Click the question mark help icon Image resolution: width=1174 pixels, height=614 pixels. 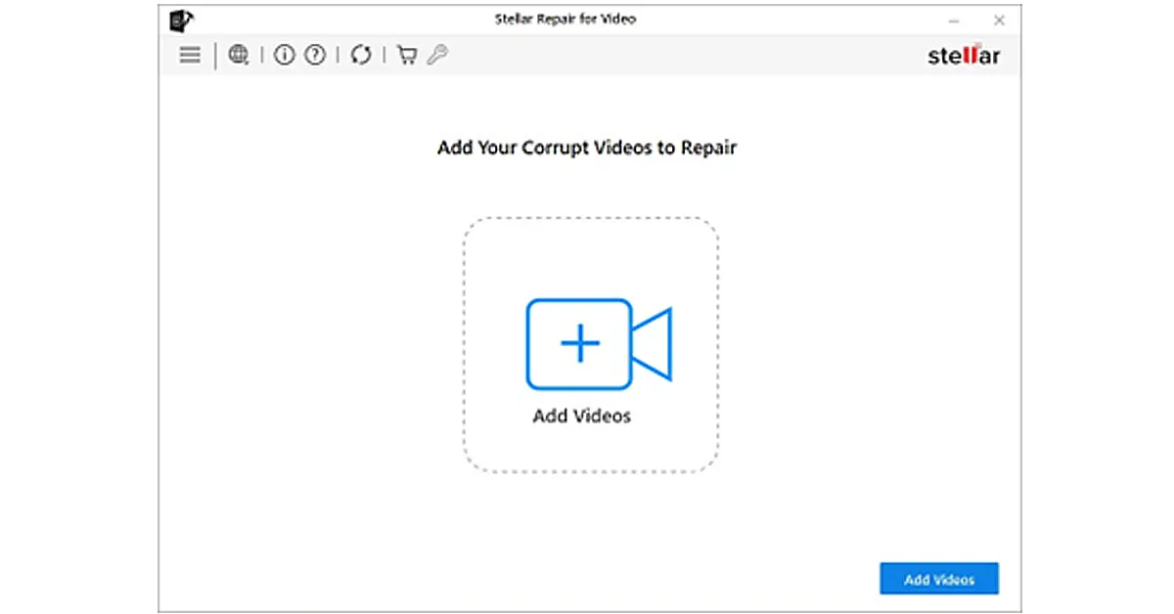(x=314, y=56)
